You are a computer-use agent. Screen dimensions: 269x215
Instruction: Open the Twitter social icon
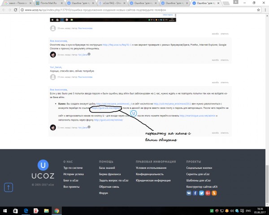click(x=201, y=193)
